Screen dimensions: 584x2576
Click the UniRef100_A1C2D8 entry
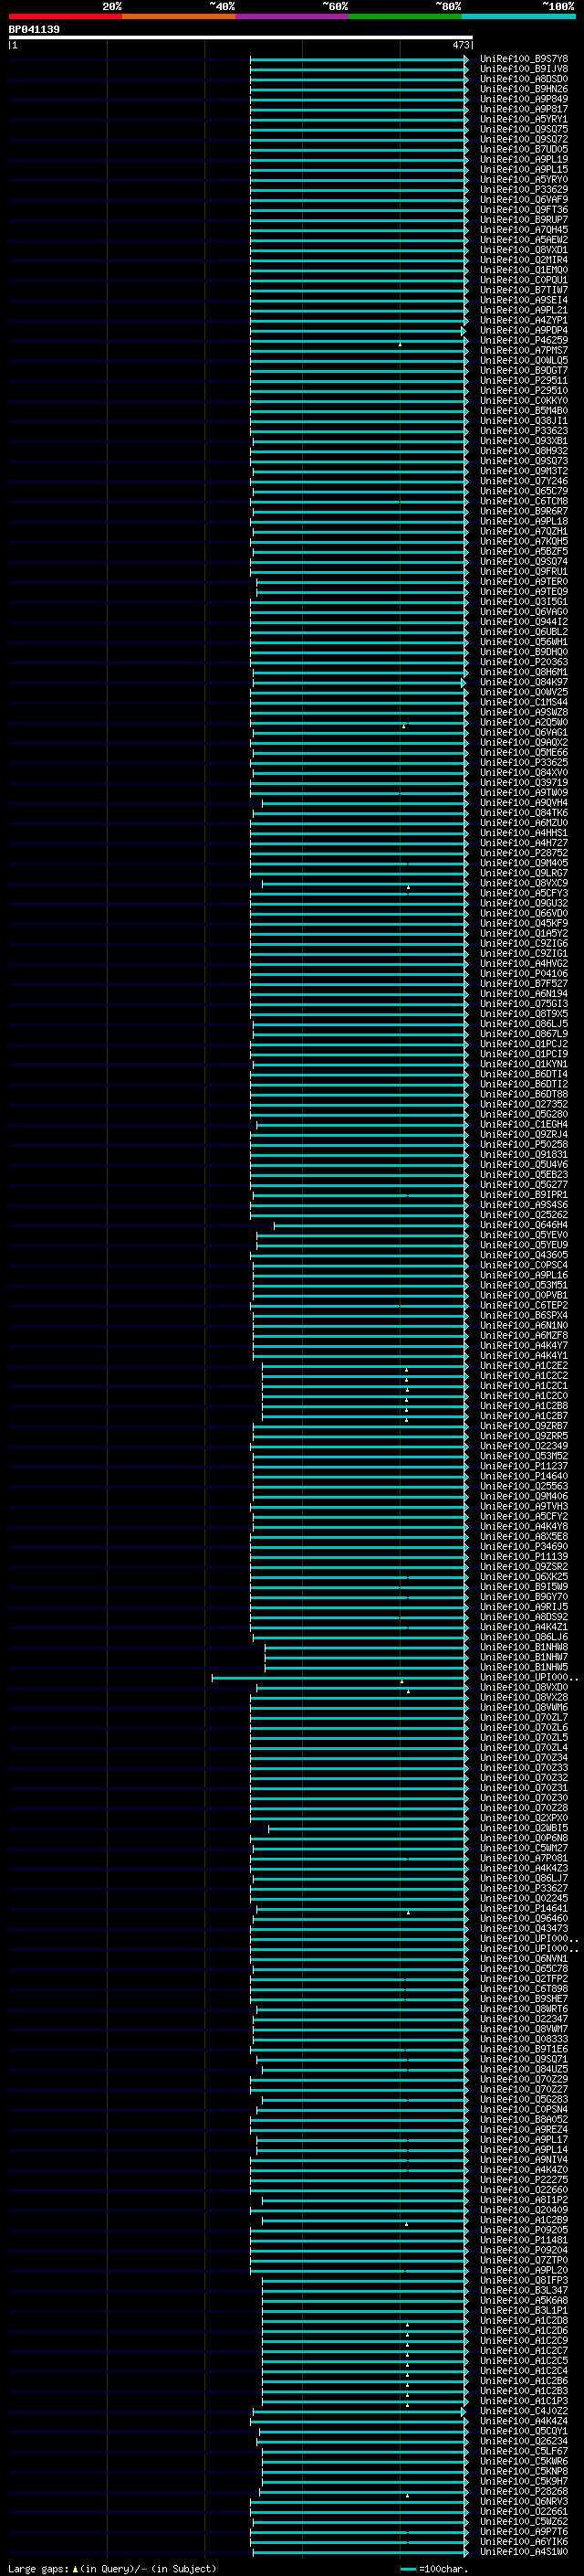(x=523, y=2320)
